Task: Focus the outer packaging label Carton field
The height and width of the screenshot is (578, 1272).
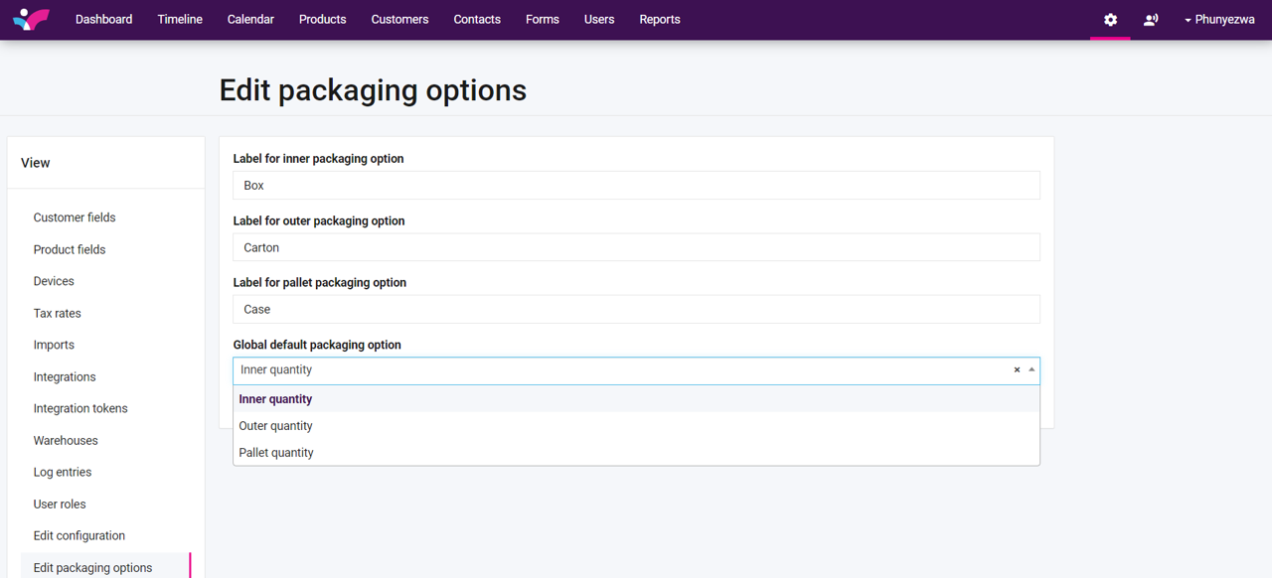Action: (636, 247)
